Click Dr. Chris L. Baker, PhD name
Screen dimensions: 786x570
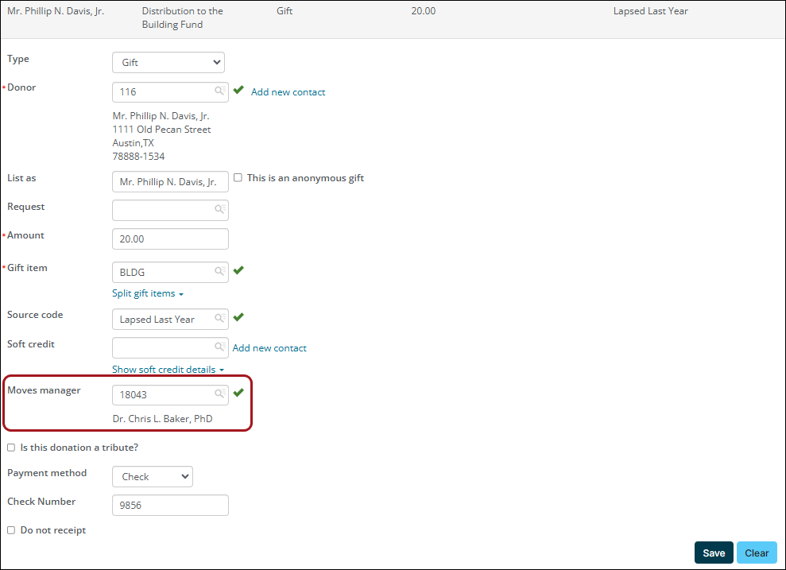162,419
